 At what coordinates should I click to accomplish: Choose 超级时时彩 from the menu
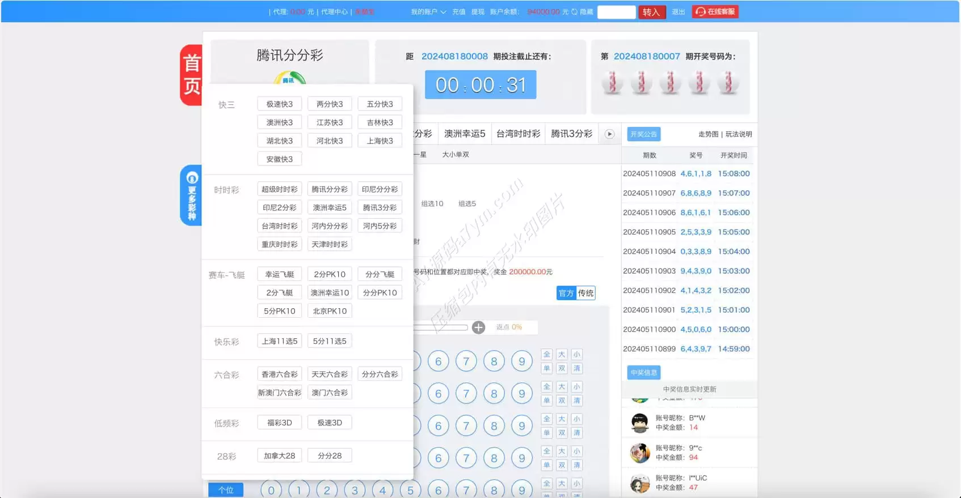(x=280, y=189)
